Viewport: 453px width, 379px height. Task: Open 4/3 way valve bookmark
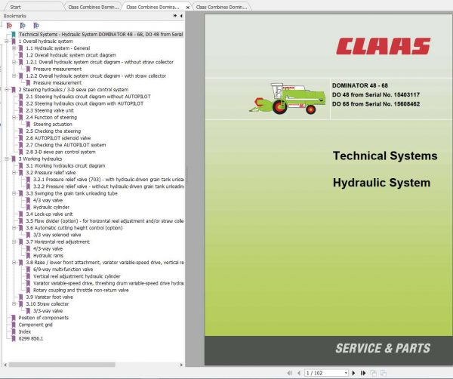pos(48,200)
